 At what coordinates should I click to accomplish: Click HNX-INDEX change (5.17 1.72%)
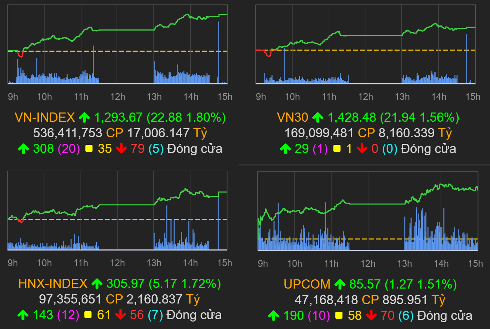point(185,284)
